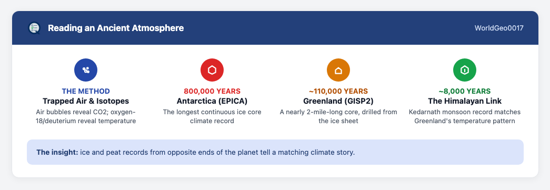Click the air bubbles CO2 description text
550x190 pixels.
click(86, 117)
